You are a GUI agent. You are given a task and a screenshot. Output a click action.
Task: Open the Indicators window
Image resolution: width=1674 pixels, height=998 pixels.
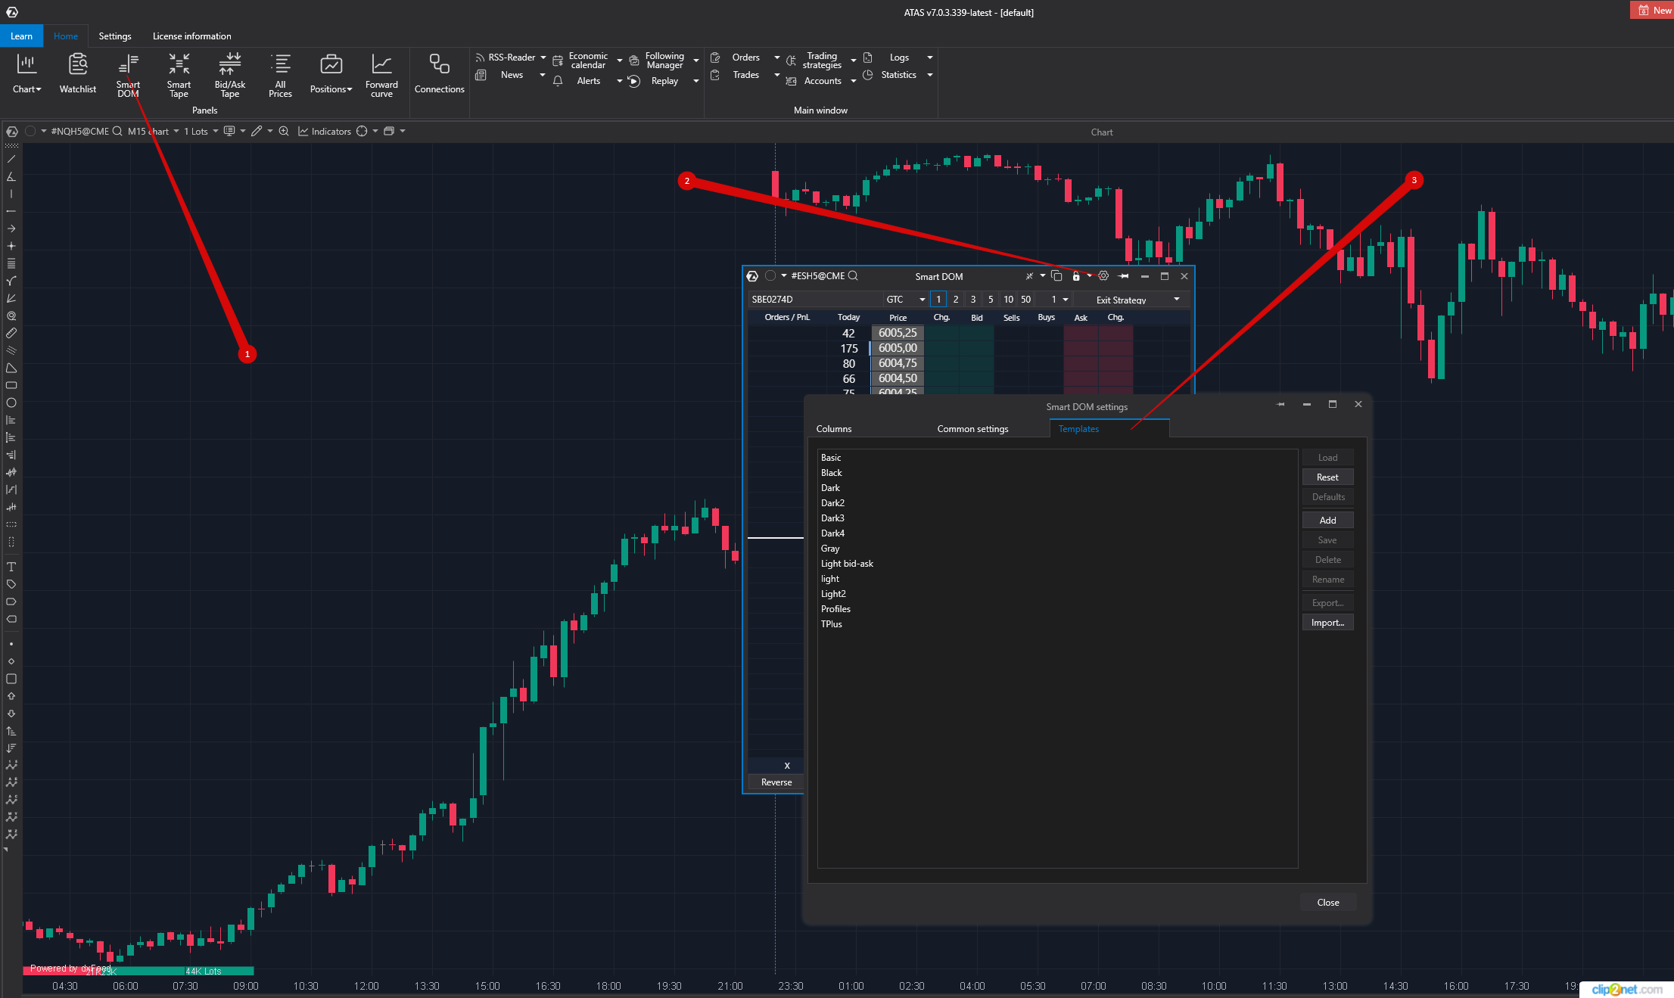(x=325, y=131)
